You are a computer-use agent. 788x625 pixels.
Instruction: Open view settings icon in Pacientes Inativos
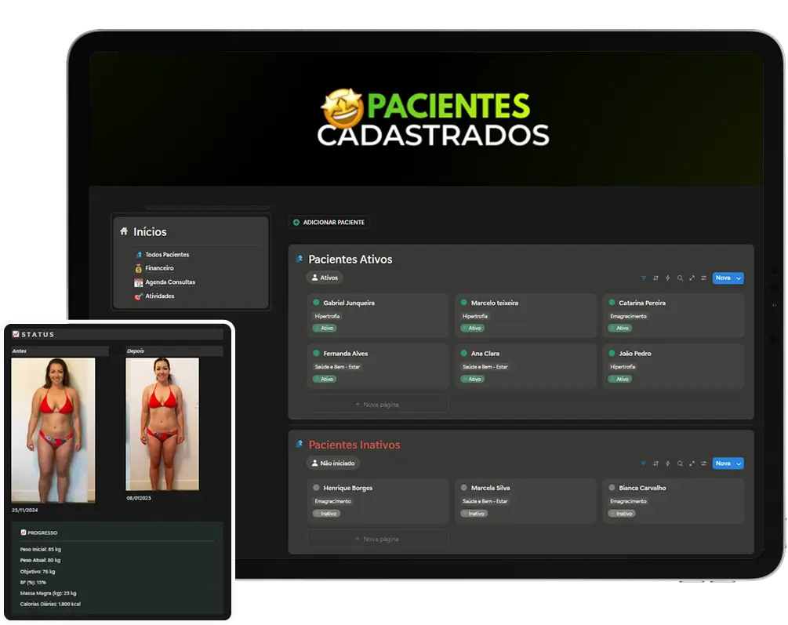click(703, 463)
